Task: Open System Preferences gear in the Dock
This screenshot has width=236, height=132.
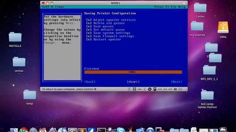Action: point(72,130)
